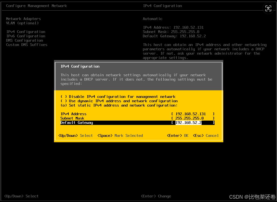
Task: Click Enter Change at screen bottom
Action: (x=156, y=196)
